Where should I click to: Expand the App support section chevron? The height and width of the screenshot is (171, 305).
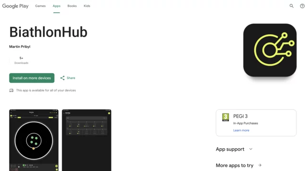(x=251, y=149)
